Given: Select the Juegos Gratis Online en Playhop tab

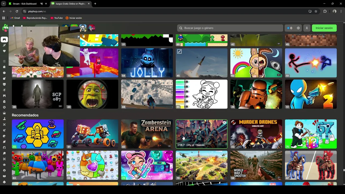Looking at the screenshot, I should 70,4.
